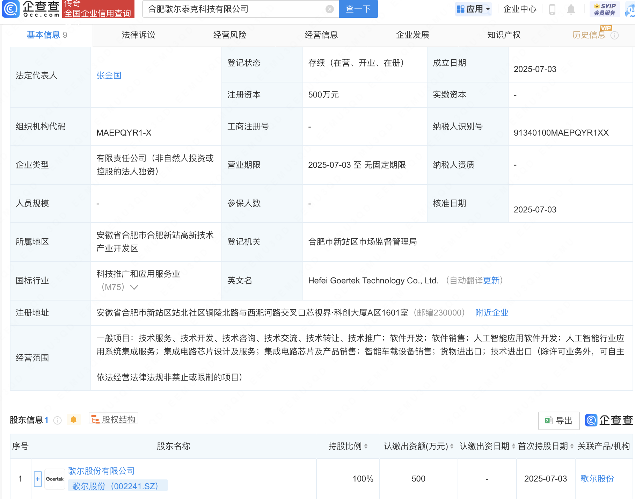Click the Qichacha watermark logo near export
Viewport: 635px width, 499px height.
click(x=609, y=420)
